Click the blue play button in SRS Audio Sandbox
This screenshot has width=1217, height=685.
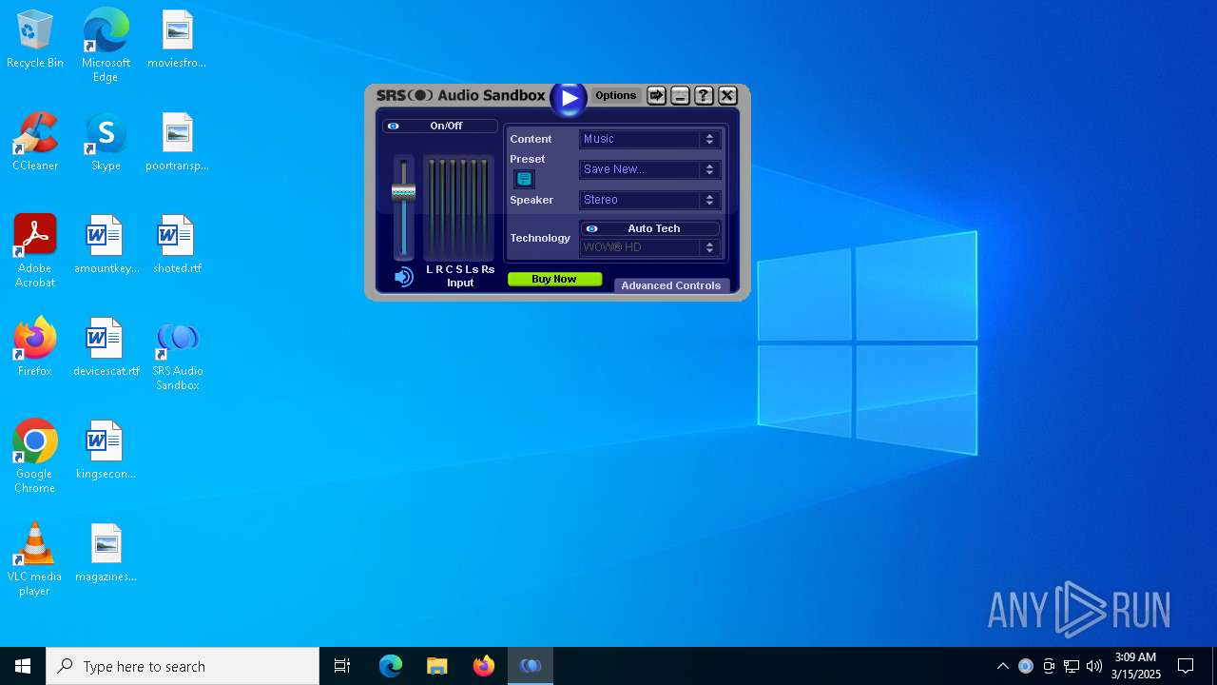[569, 98]
